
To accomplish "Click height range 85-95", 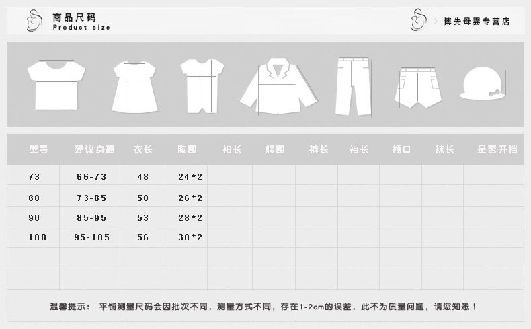I will [91, 217].
